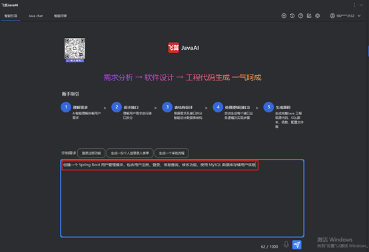The height and width of the screenshot is (252, 369).
Task: Switch to the Java chat tab
Action: [x=35, y=16]
